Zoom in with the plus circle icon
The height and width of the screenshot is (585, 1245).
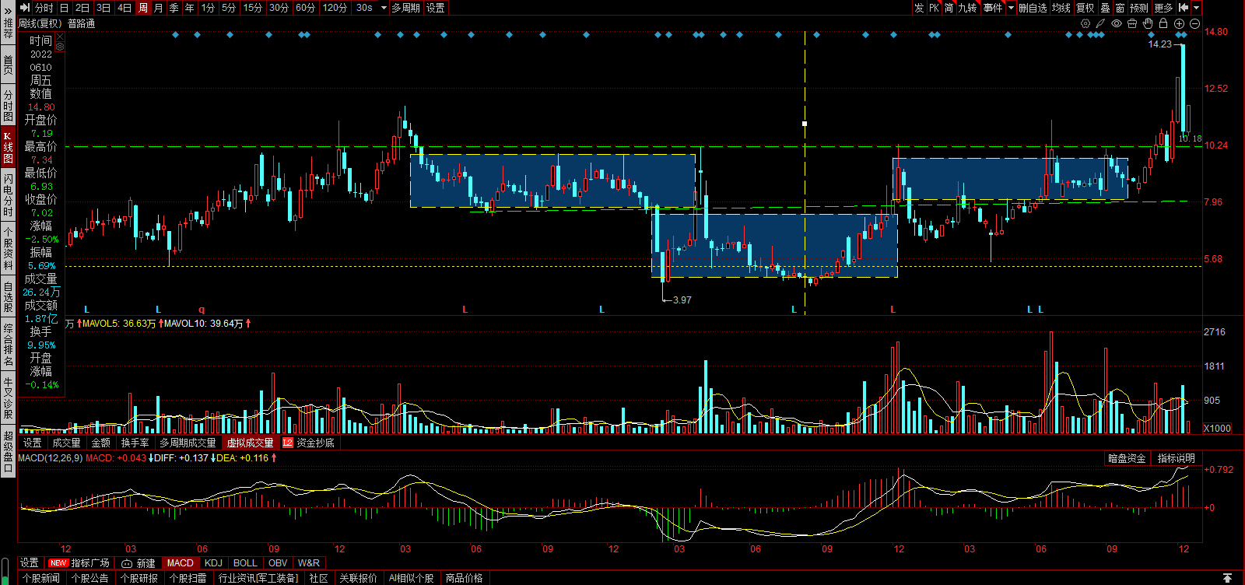click(1179, 23)
